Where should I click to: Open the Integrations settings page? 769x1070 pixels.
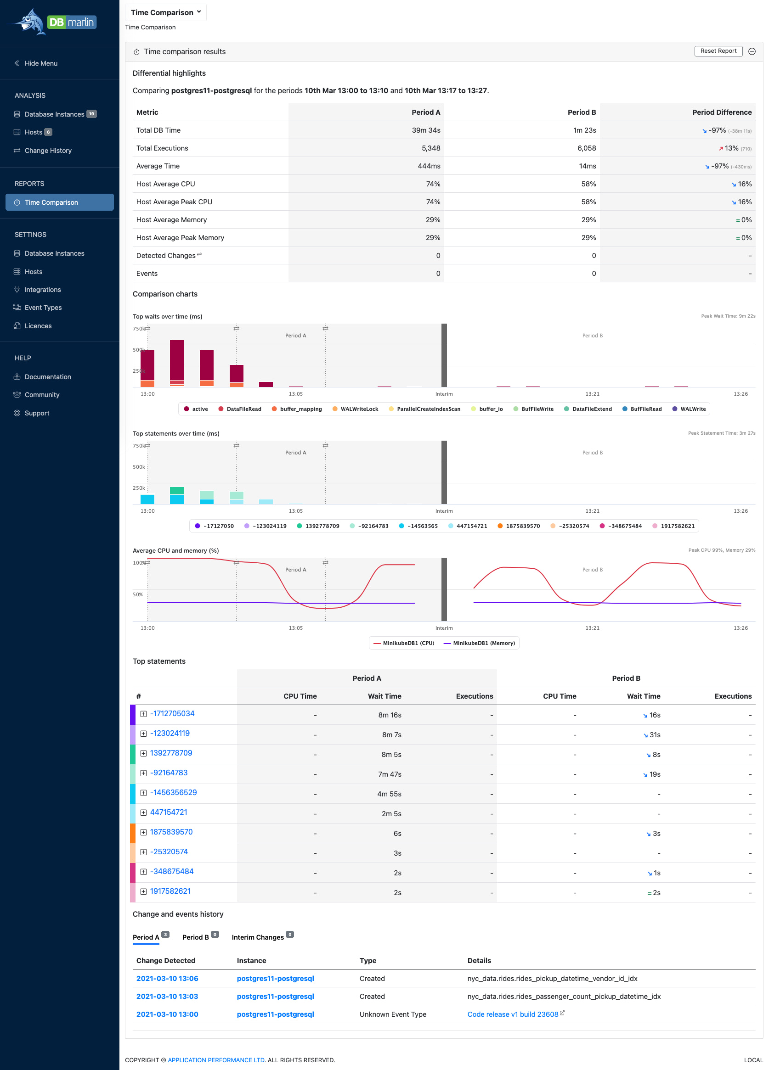(42, 289)
